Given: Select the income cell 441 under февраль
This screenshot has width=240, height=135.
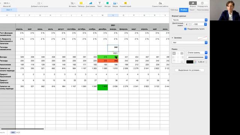Looking at the screenshot, I should pyautogui.click(x=123, y=57).
